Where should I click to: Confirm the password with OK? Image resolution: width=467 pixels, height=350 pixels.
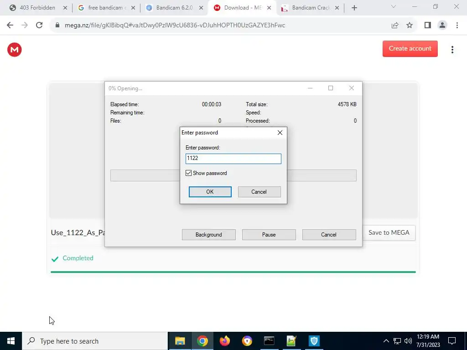coord(210,192)
